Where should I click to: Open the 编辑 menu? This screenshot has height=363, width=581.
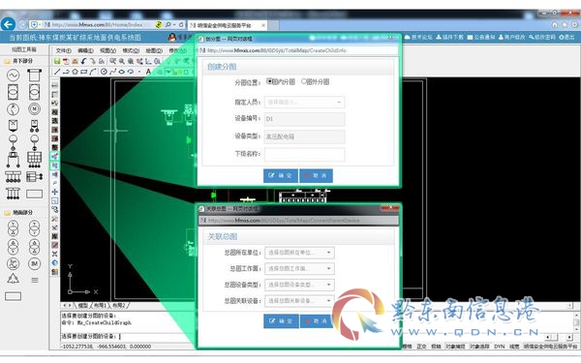click(85, 50)
